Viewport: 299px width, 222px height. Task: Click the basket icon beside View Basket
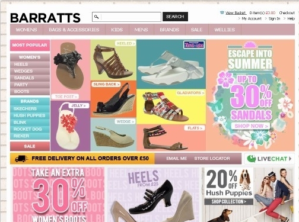(222, 12)
